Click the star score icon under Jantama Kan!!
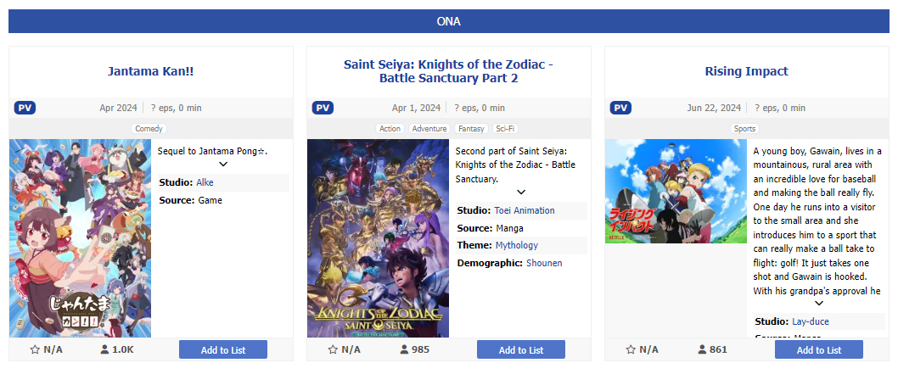898x374 pixels. (35, 349)
